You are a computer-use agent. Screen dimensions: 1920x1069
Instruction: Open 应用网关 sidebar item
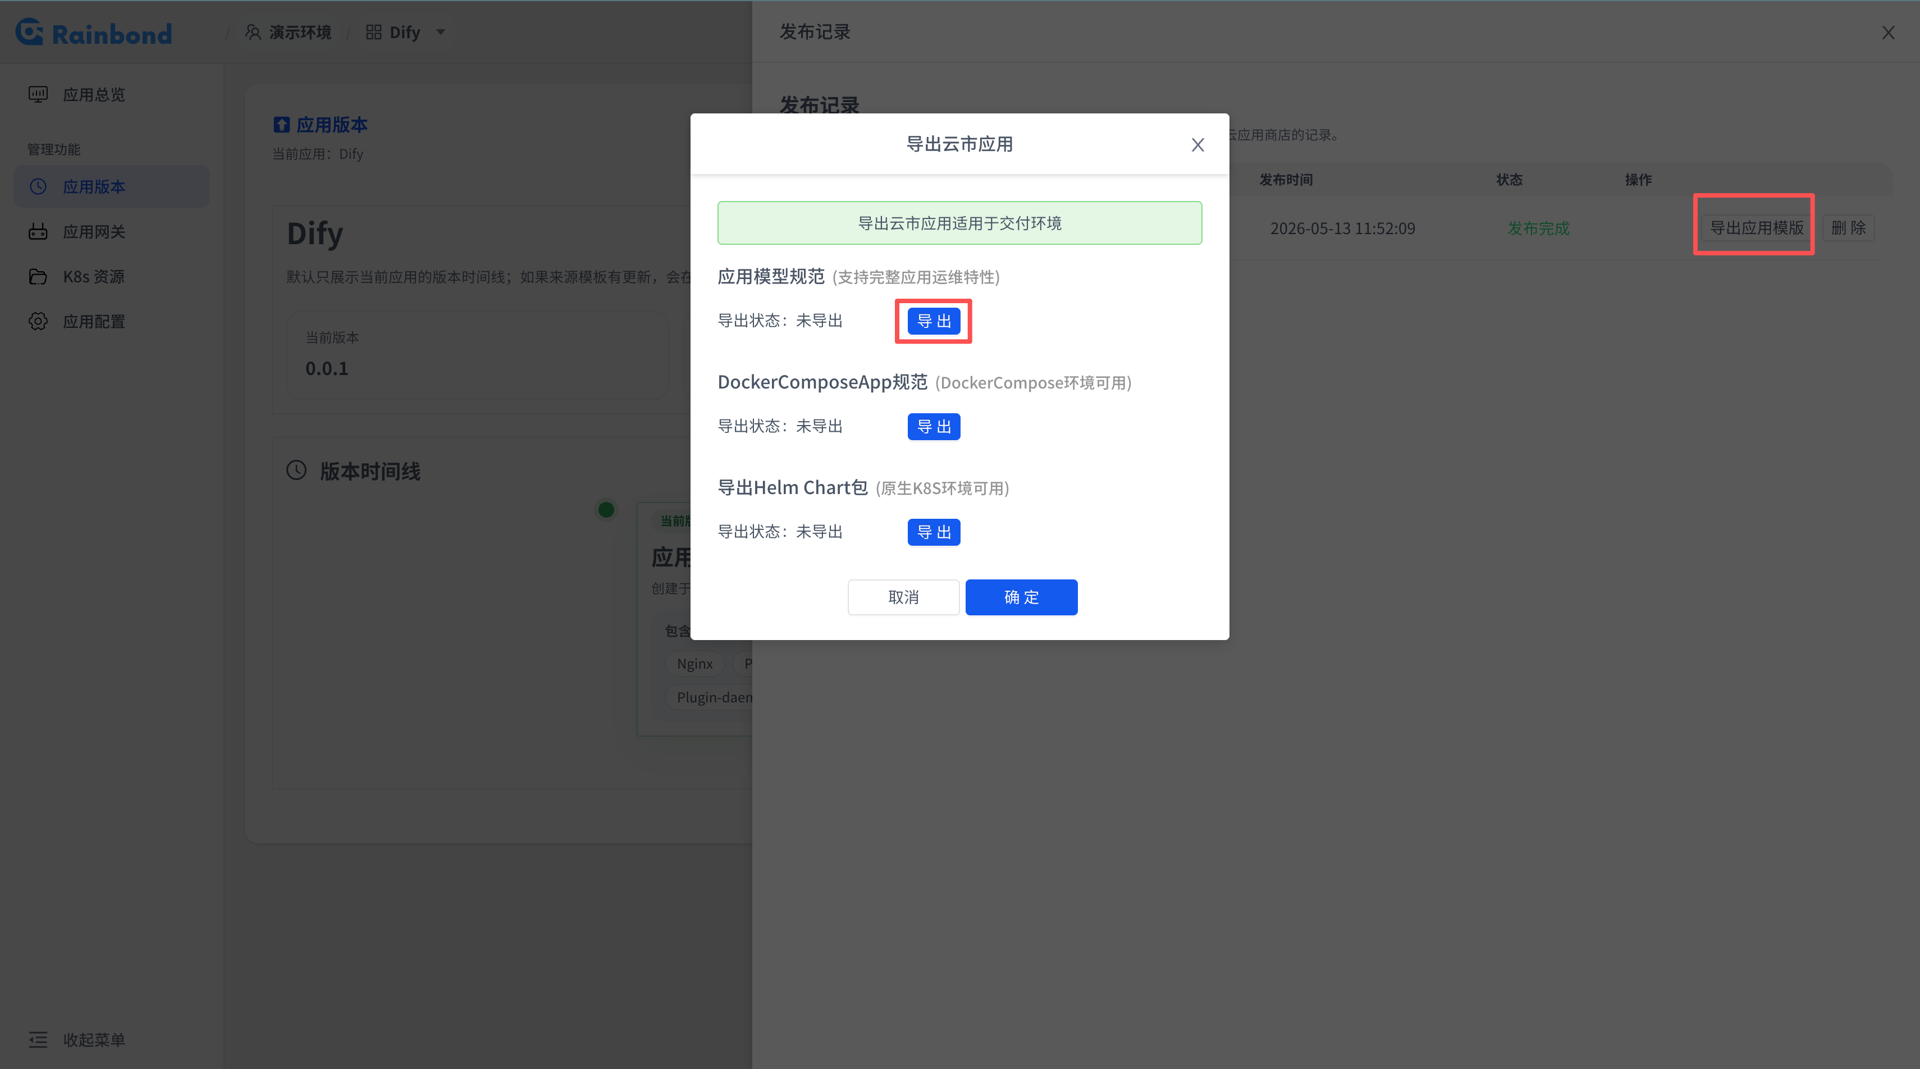point(112,232)
